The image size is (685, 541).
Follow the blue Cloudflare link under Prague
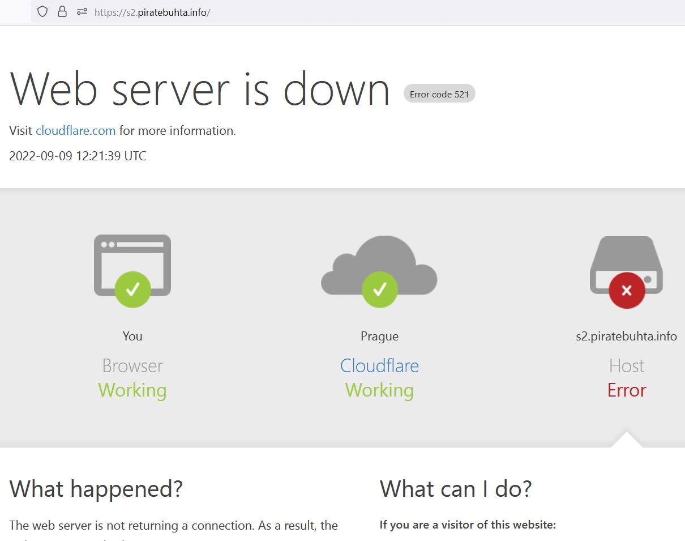[x=379, y=365]
